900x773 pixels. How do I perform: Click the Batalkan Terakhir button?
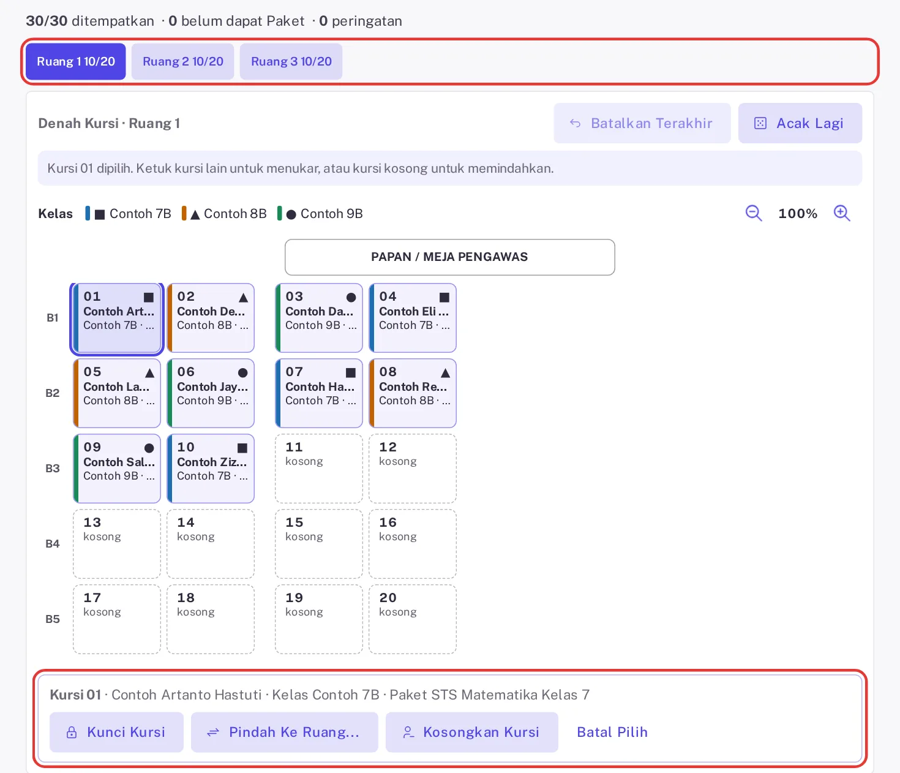pyautogui.click(x=642, y=123)
